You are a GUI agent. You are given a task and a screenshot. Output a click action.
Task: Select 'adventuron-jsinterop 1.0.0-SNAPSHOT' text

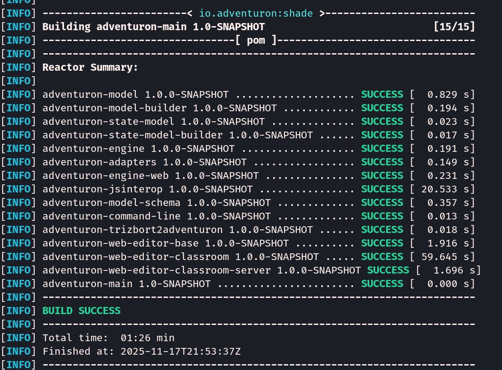tap(147, 189)
